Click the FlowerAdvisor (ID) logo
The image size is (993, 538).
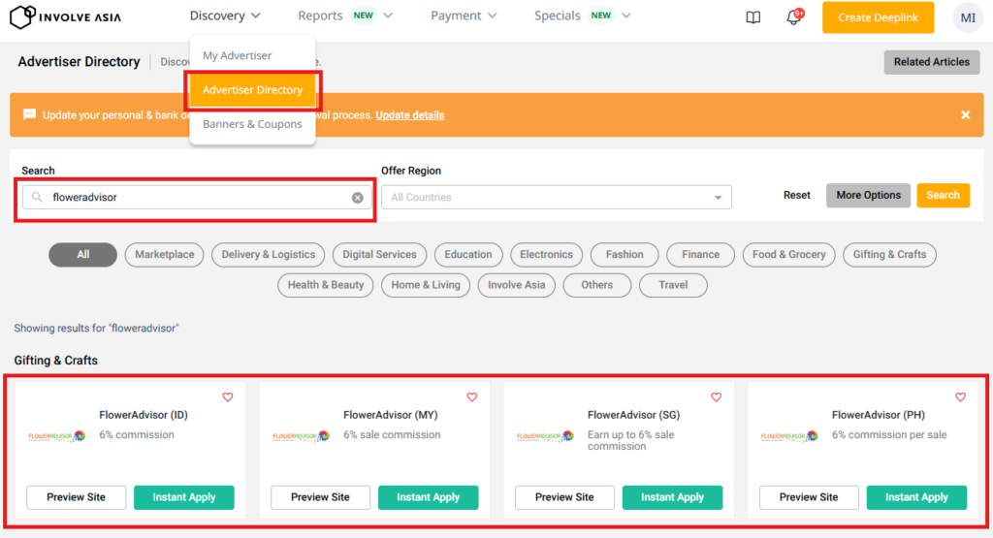pyautogui.click(x=56, y=436)
